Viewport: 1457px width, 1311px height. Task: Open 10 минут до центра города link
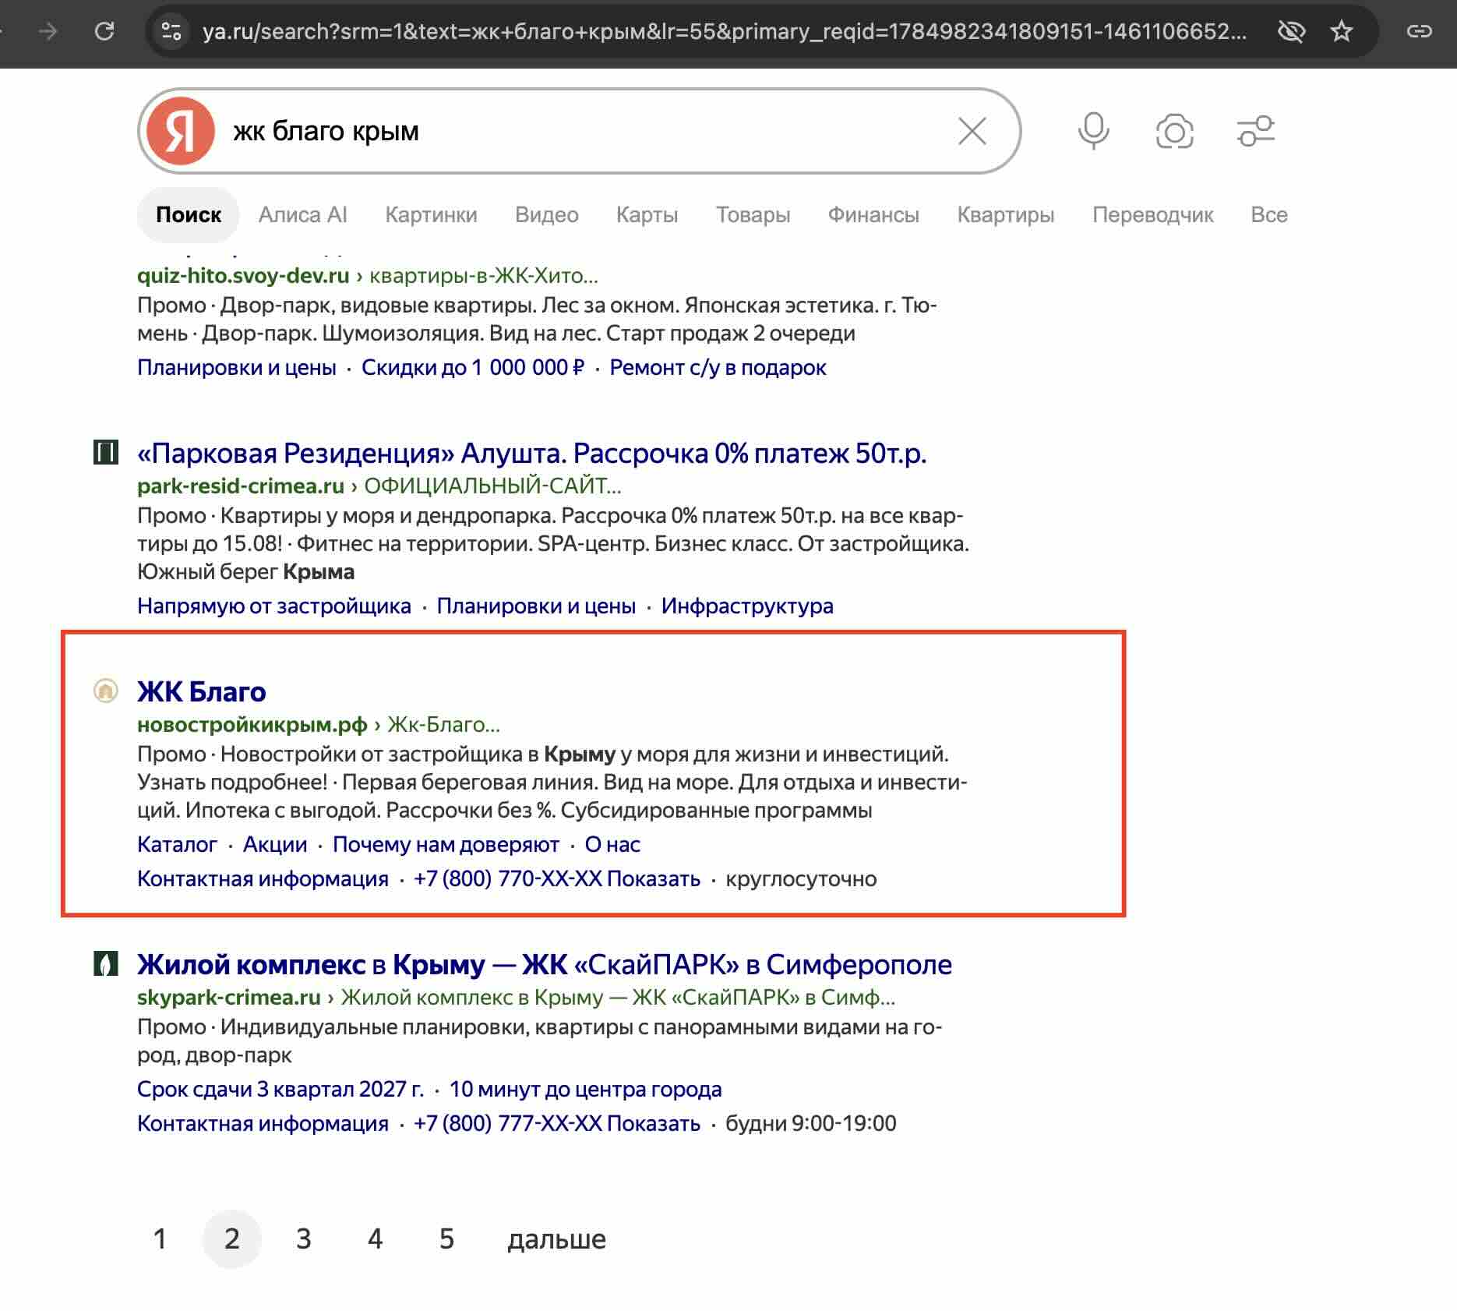point(586,1089)
